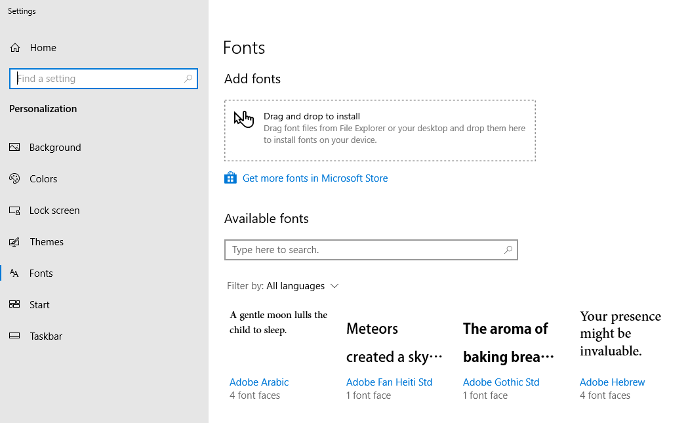Switch to Lock screen settings
This screenshot has height=423, width=688.
[x=54, y=210]
